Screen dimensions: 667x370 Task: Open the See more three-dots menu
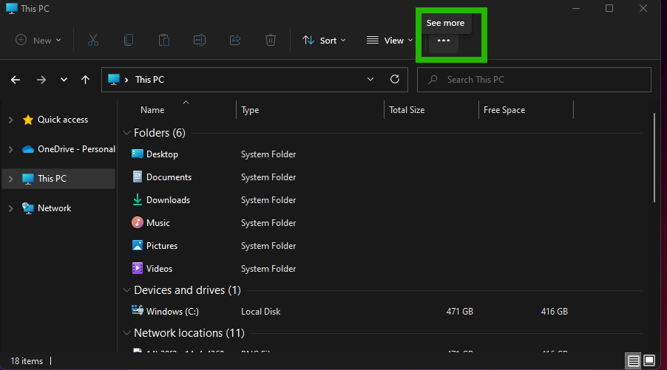click(x=443, y=41)
